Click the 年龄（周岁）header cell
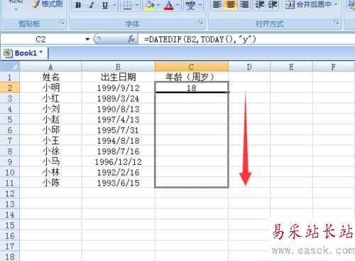The width and height of the screenshot is (355, 261). pos(192,78)
